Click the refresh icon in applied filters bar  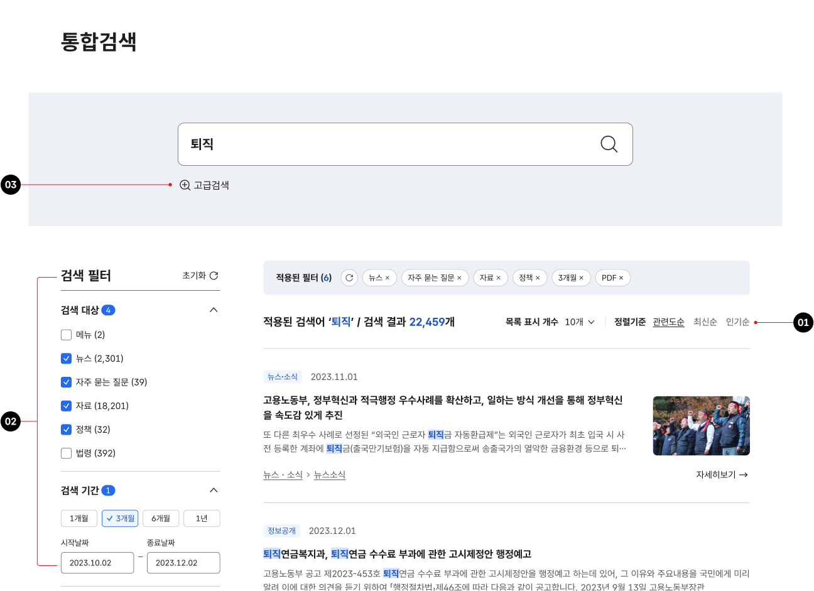pos(349,278)
